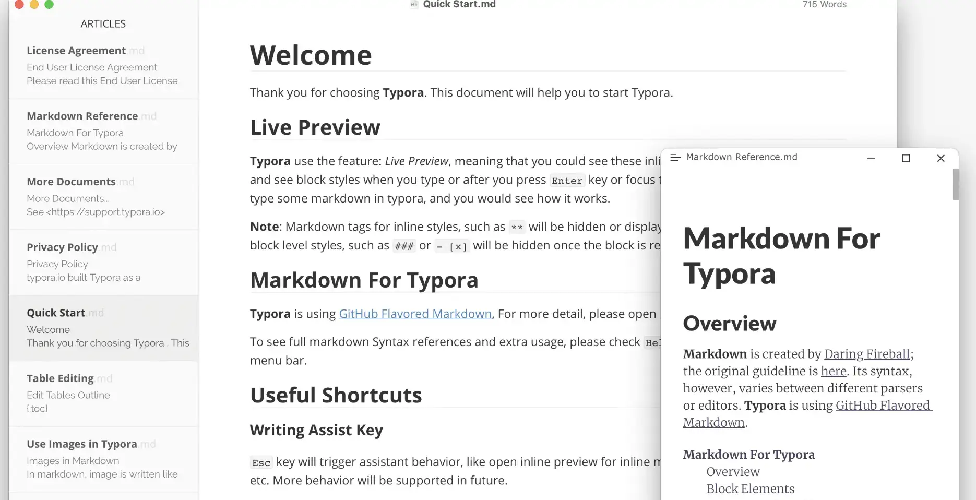Enter full screen using the green traffic light
The image size is (976, 500).
(x=50, y=5)
